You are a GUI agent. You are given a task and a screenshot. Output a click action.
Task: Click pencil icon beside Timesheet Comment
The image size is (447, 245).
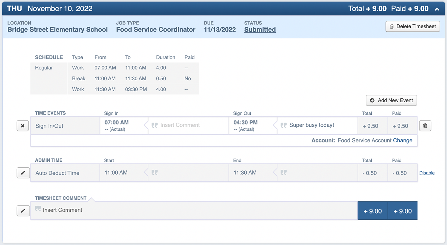23,211
